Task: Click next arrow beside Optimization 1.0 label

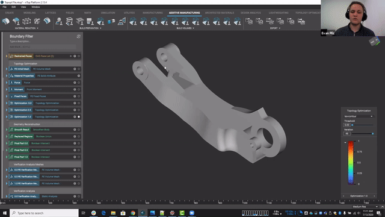Action: tap(374, 196)
